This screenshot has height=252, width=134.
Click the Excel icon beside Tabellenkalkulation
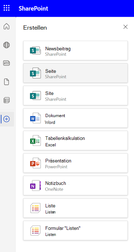pyautogui.click(x=35, y=141)
